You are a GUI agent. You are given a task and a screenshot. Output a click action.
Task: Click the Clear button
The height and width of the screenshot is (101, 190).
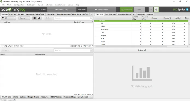139,10
